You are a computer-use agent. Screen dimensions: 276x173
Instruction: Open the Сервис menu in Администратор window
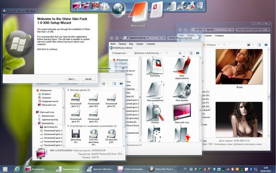[x=140, y=44]
